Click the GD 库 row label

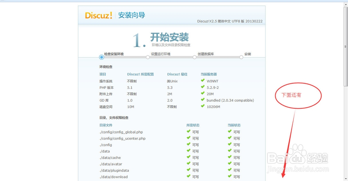click(104, 101)
